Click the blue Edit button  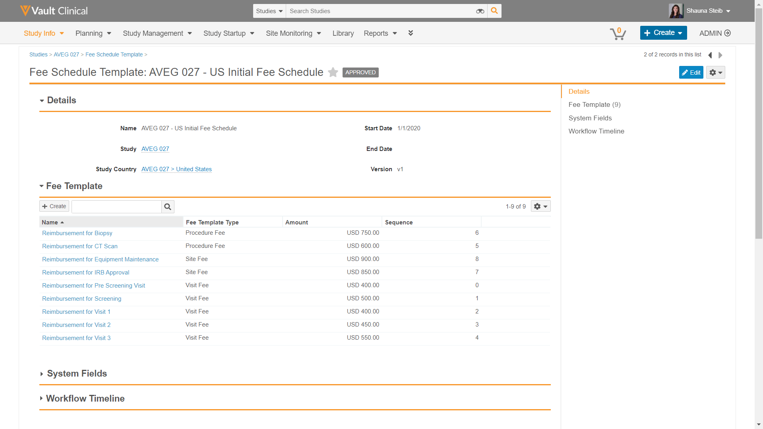coord(691,72)
